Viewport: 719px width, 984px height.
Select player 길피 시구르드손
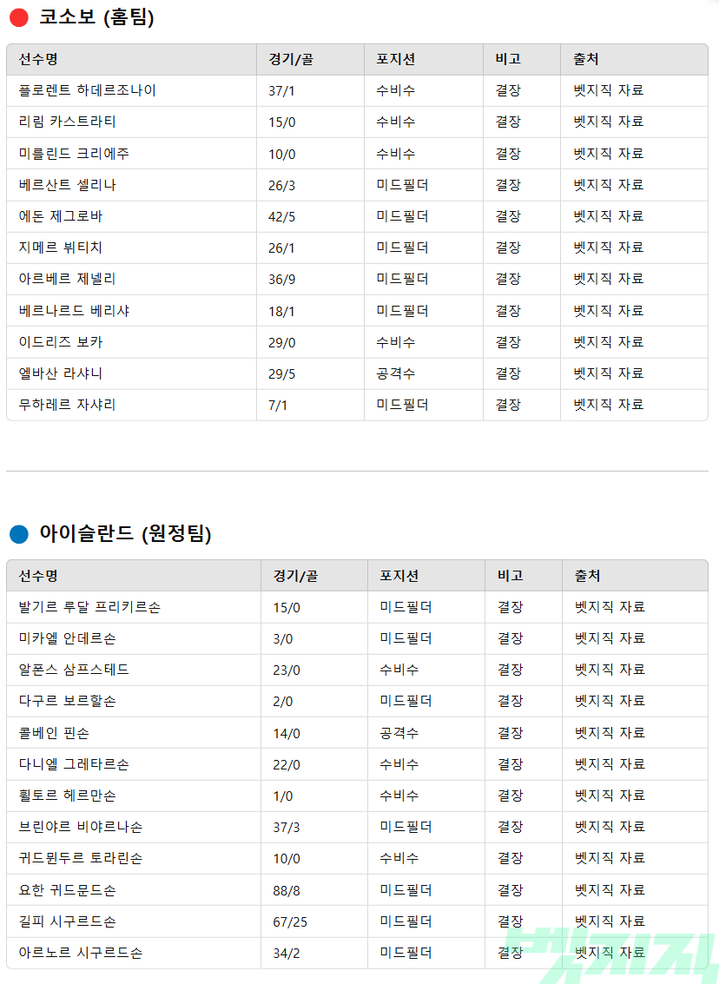pos(67,921)
